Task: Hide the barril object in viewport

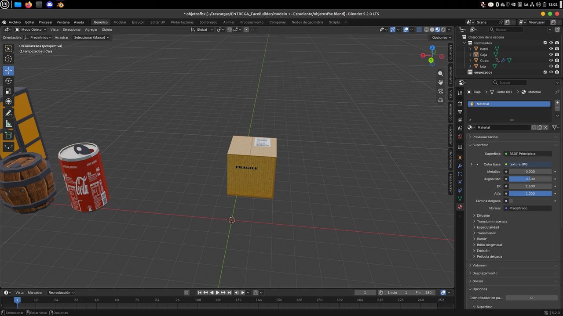Action: [x=551, y=49]
